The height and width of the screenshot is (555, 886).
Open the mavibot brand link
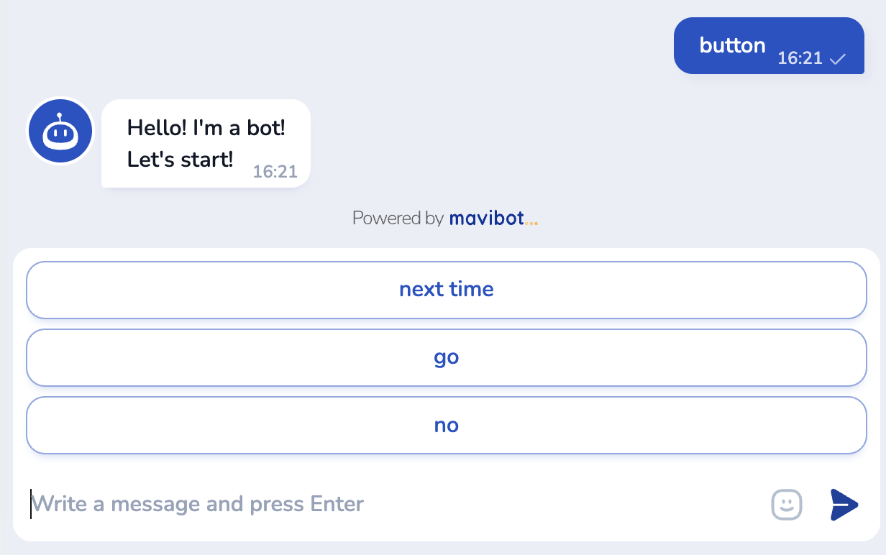(487, 218)
